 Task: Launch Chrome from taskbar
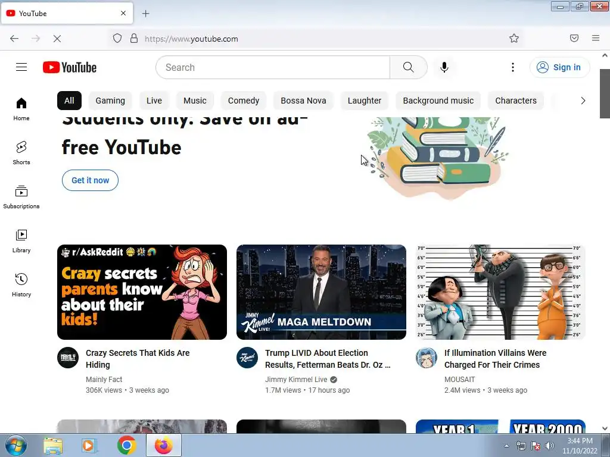pos(126,445)
